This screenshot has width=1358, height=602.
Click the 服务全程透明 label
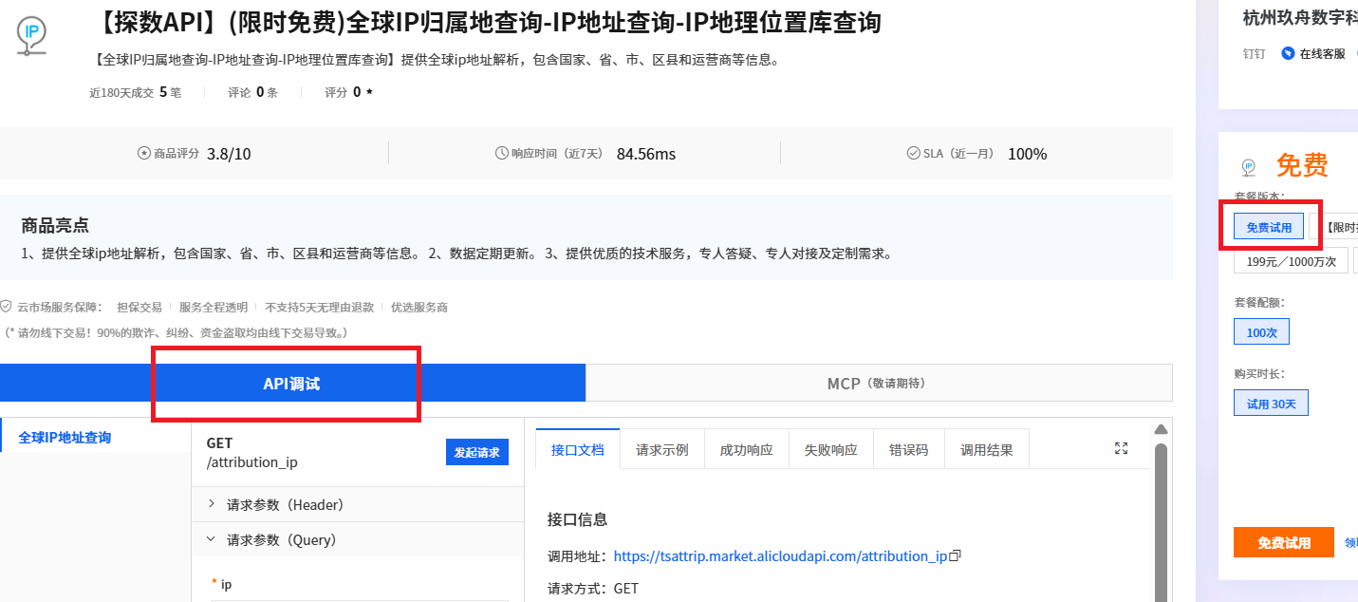214,308
